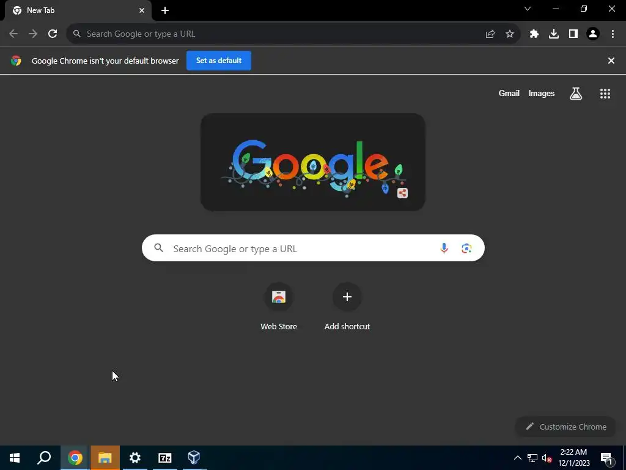The height and width of the screenshot is (470, 626).
Task: Click the holiday Google Doodle logo
Action: coord(312,162)
